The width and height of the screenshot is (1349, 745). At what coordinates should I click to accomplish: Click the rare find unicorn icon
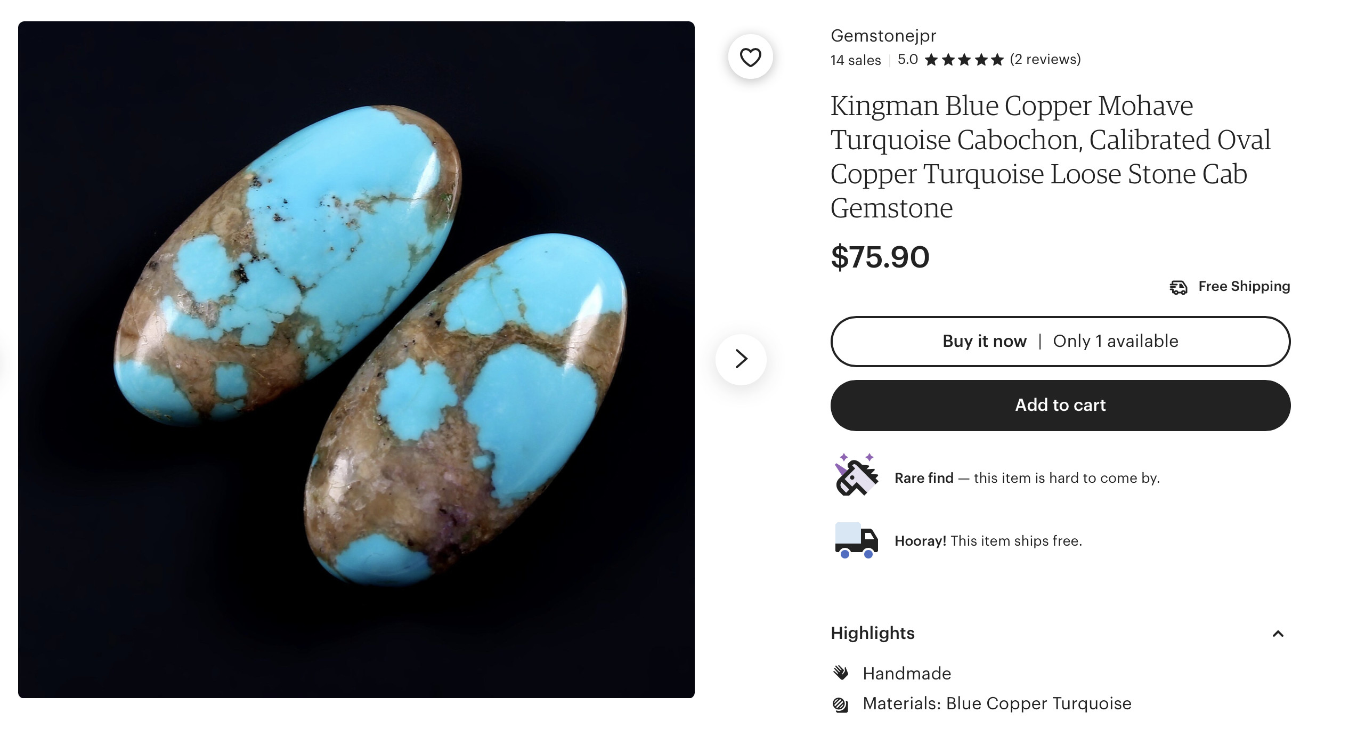[x=856, y=475]
